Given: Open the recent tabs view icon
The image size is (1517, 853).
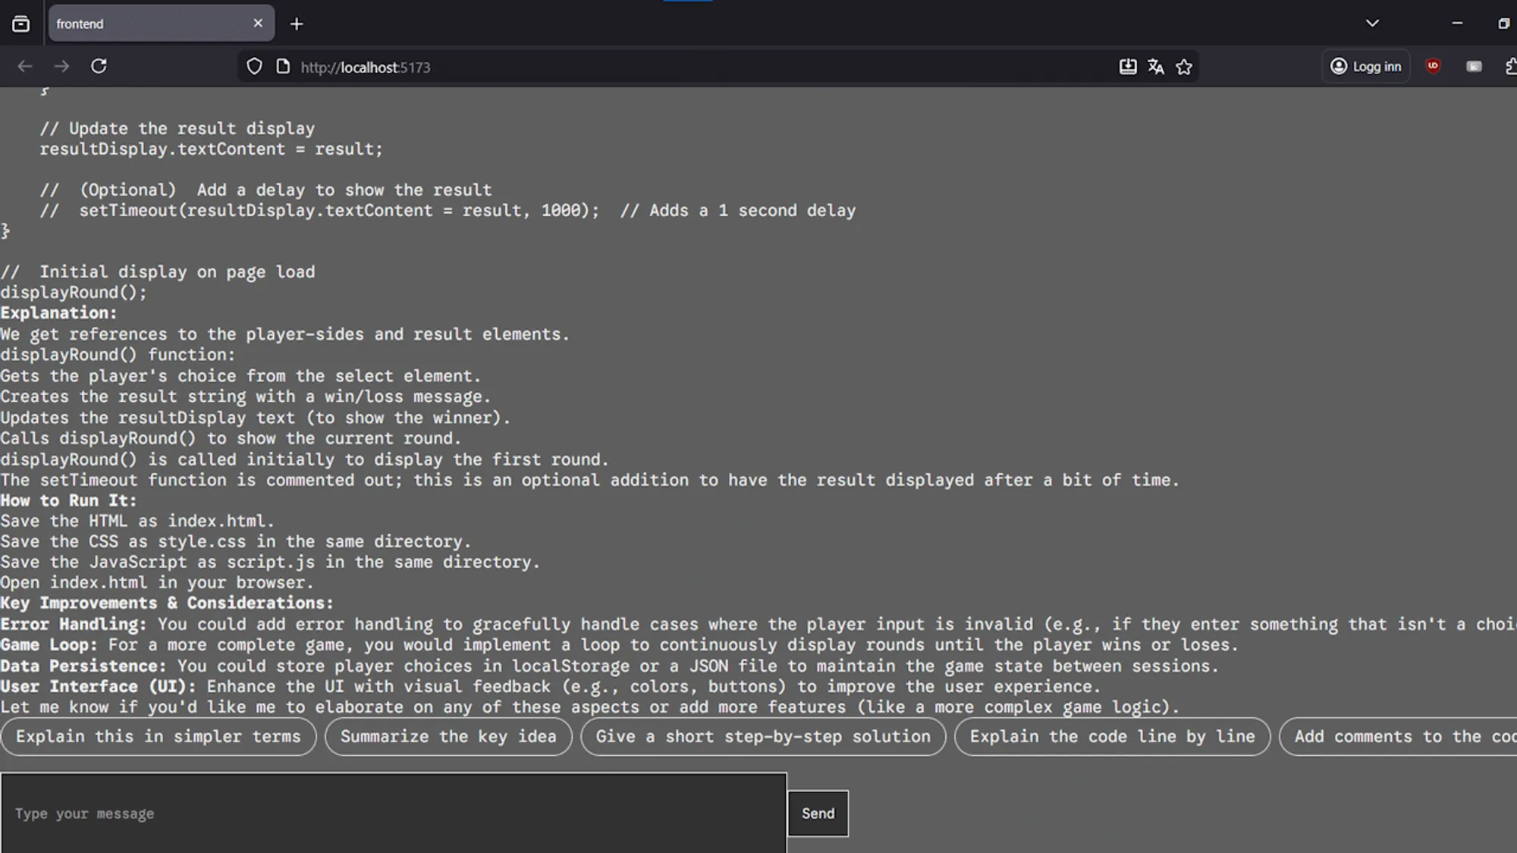Looking at the screenshot, I should 21,24.
